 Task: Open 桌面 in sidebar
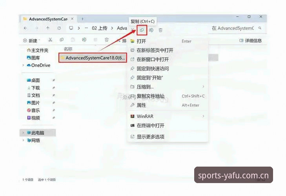[x=33, y=80]
